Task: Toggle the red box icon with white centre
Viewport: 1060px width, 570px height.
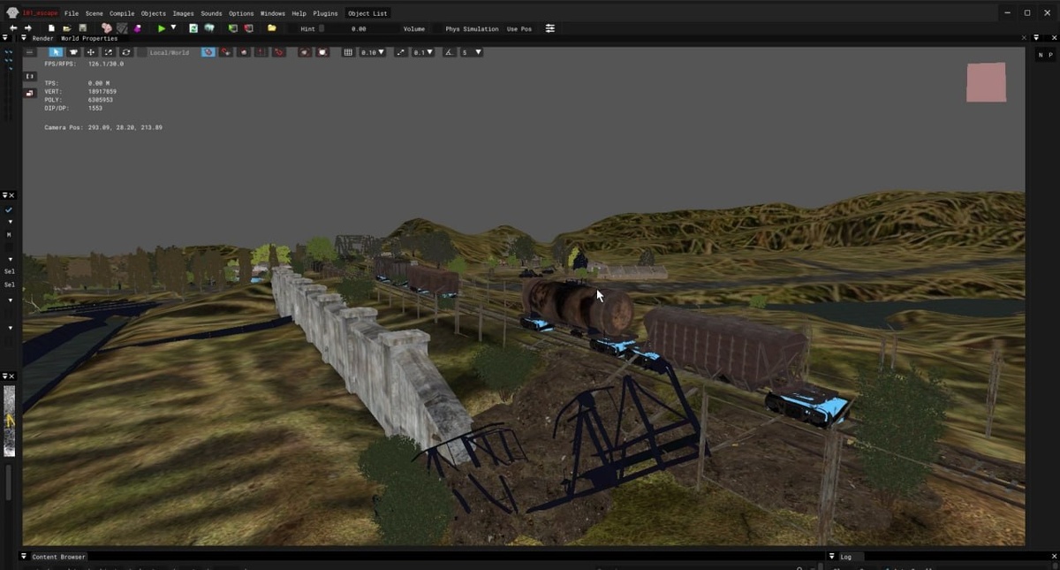Action: [x=322, y=52]
